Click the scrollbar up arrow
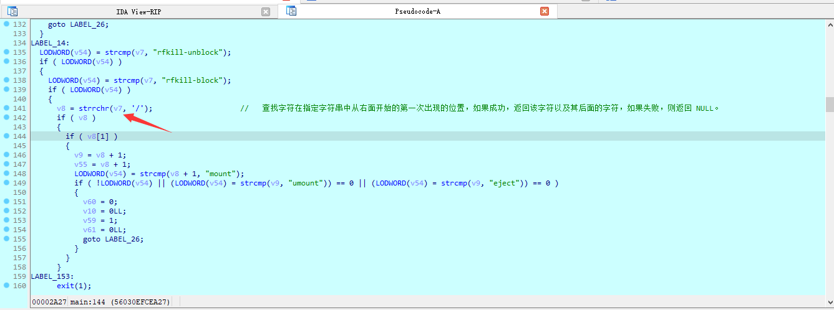Image resolution: width=834 pixels, height=310 pixels. (x=830, y=24)
